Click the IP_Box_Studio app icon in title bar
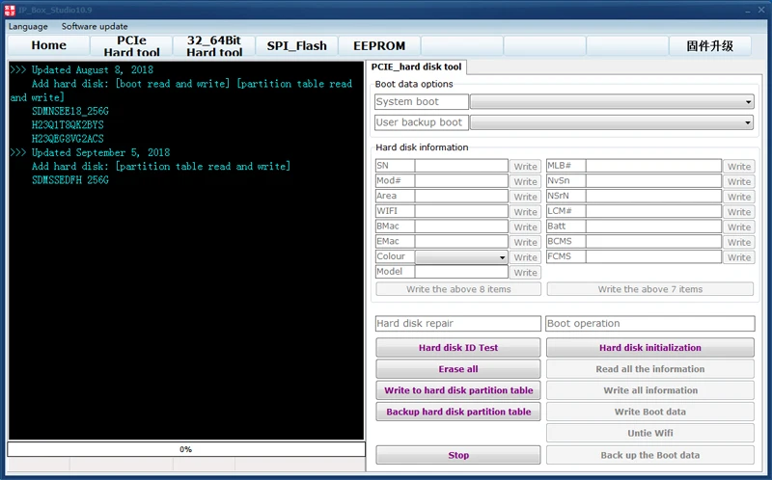772x480 pixels. (x=10, y=10)
